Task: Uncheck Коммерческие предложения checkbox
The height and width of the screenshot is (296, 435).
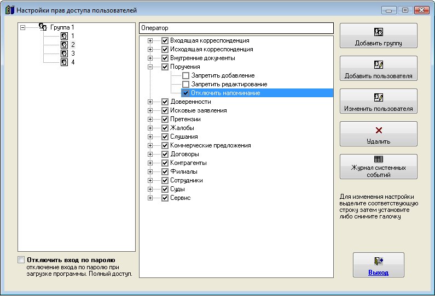Action: [165, 145]
